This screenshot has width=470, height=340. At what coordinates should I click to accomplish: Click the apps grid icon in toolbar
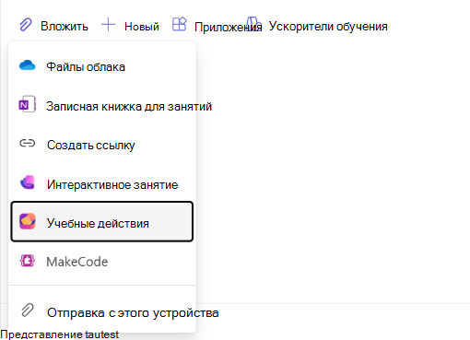tap(180, 24)
